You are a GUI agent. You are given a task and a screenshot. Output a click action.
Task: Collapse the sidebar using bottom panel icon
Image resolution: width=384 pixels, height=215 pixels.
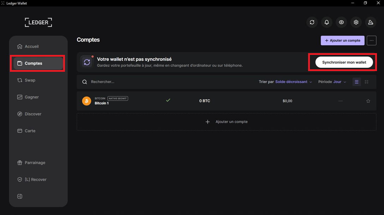[20, 196]
